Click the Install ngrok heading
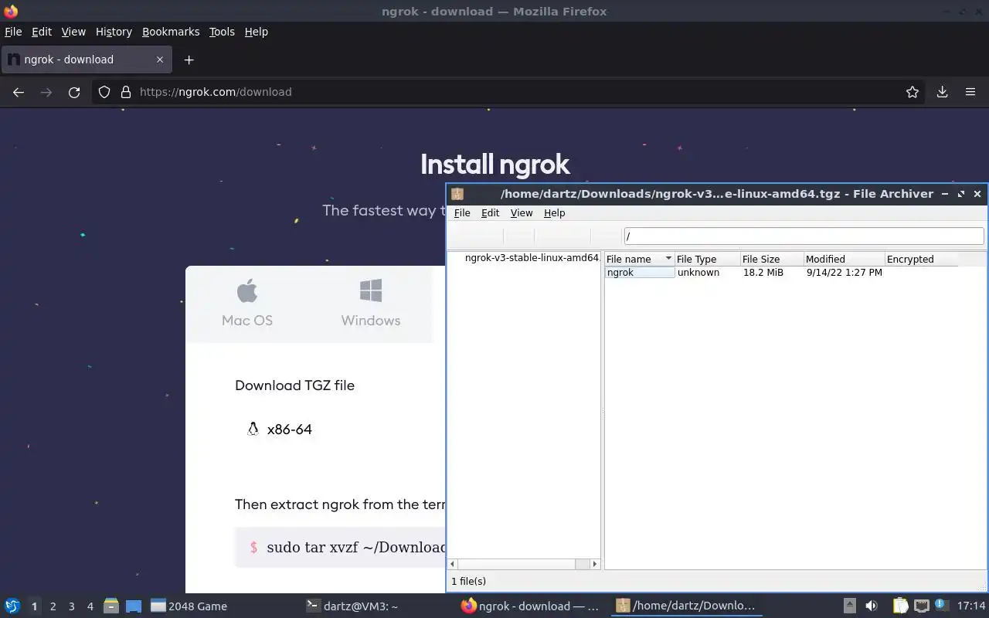 [x=494, y=164]
